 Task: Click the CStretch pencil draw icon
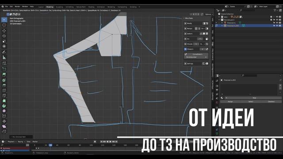coord(207,49)
